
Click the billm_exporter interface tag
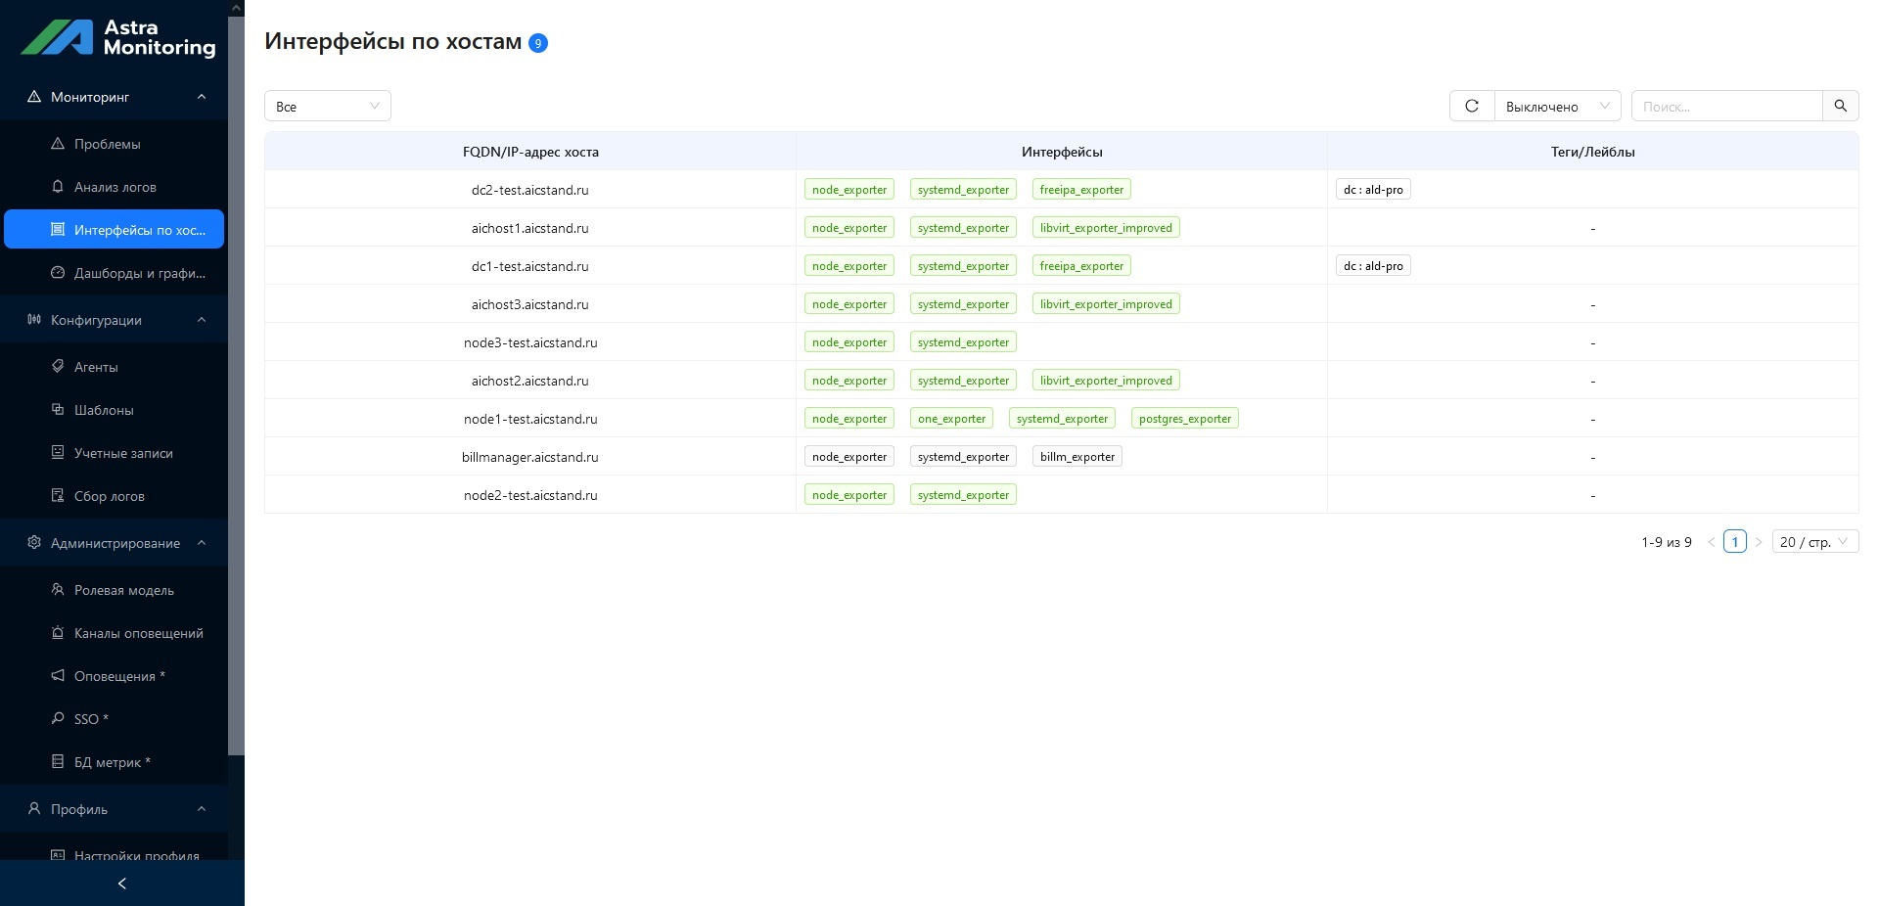tap(1077, 457)
